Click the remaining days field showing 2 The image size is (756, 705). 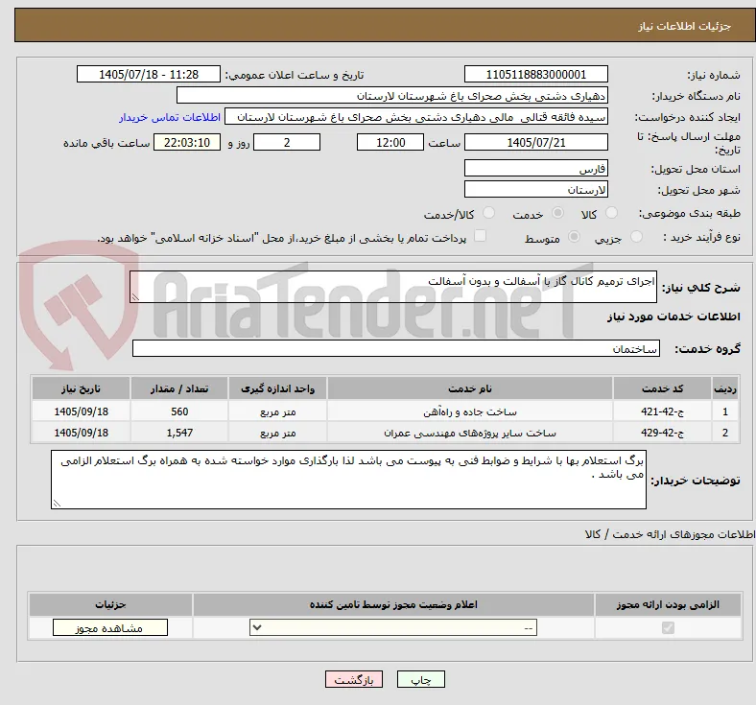click(287, 142)
